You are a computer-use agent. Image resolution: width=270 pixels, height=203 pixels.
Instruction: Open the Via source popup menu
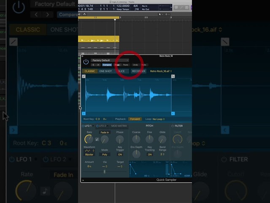coord(105,166)
